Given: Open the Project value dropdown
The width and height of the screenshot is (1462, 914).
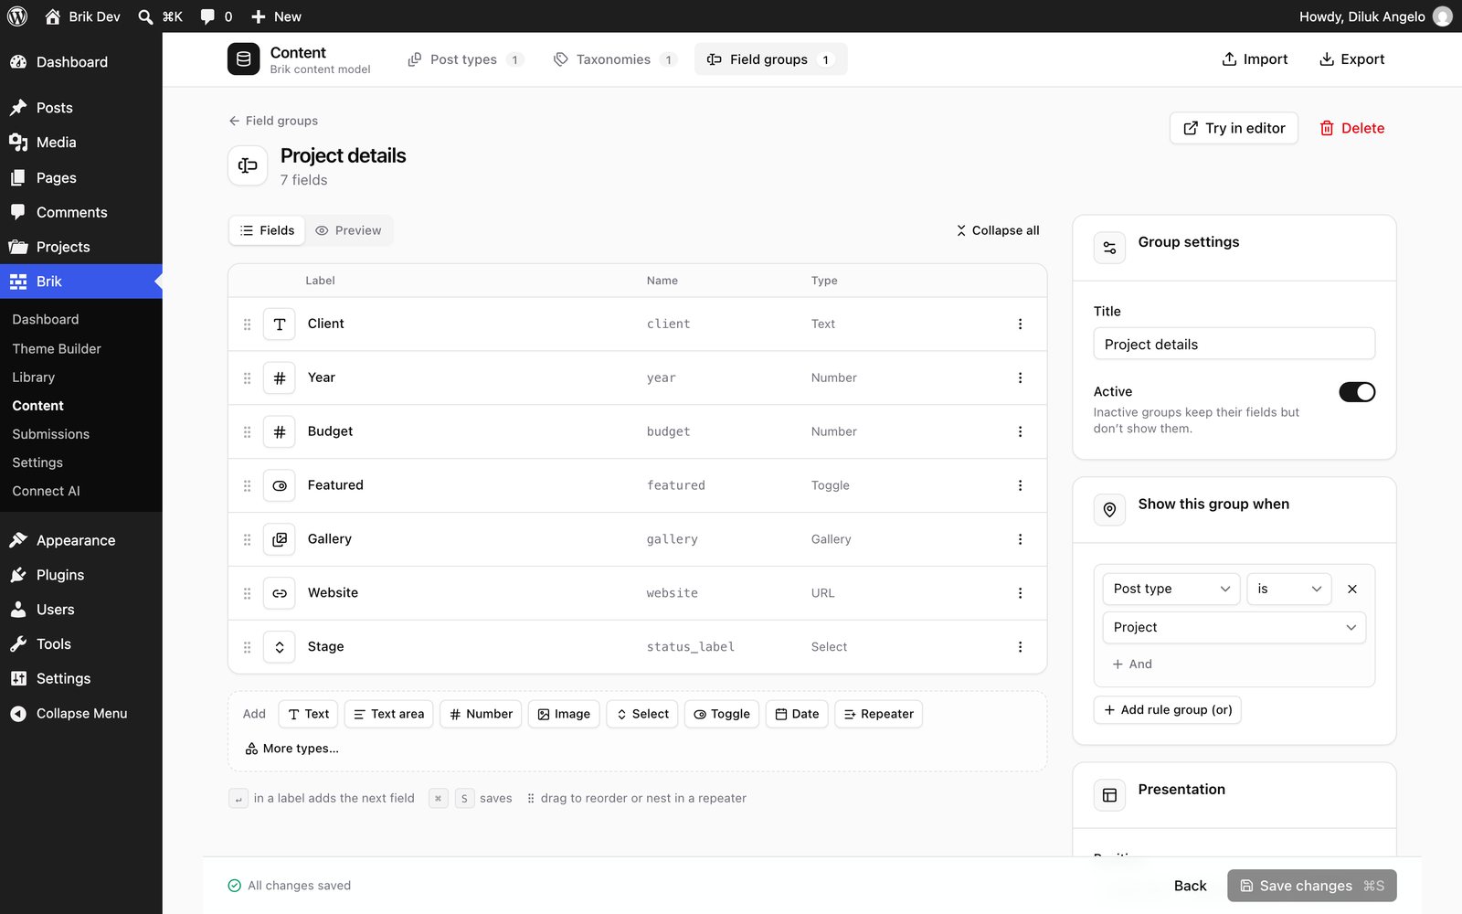Looking at the screenshot, I should coord(1234,628).
